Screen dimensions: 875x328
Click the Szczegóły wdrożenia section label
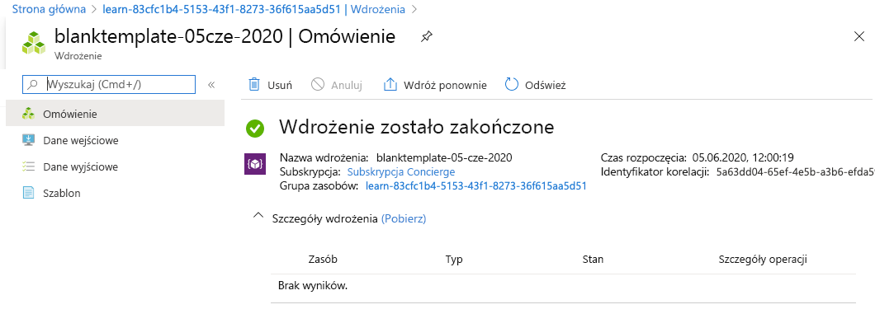coord(324,219)
